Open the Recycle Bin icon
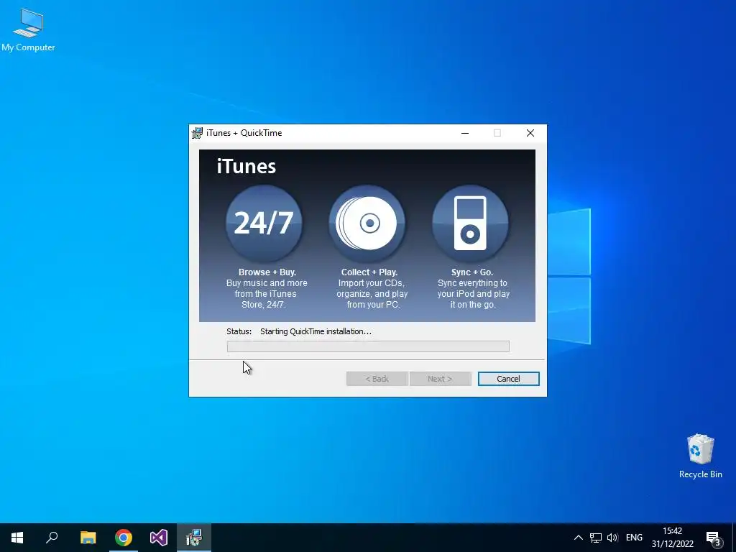The image size is (736, 552). tap(700, 456)
